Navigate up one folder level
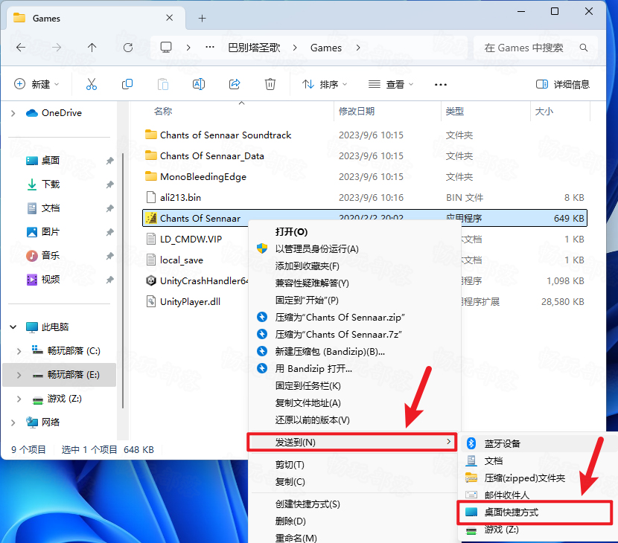Screen dimensions: 618x543 [92, 48]
